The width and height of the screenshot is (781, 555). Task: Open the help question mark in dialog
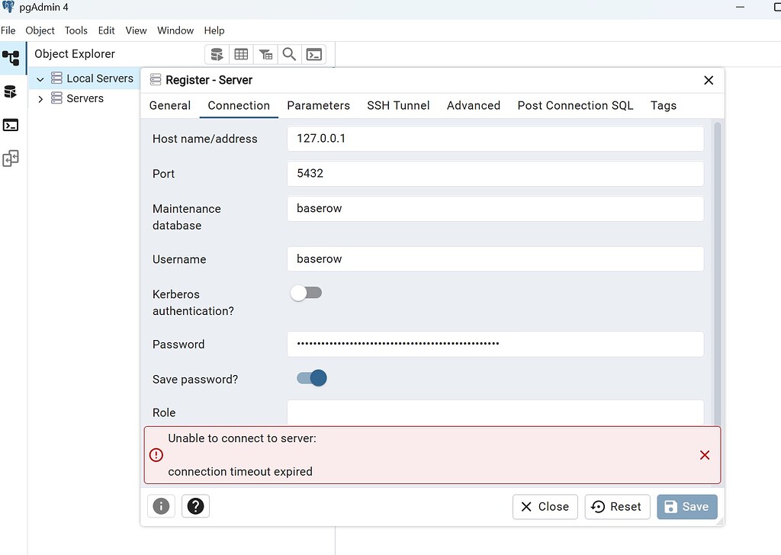[x=195, y=505]
